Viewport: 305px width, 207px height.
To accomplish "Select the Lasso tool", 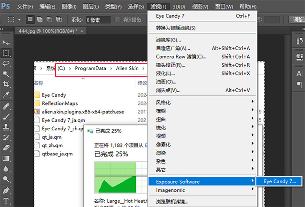I will click(6, 63).
